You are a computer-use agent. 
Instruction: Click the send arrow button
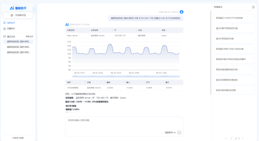coord(179,132)
